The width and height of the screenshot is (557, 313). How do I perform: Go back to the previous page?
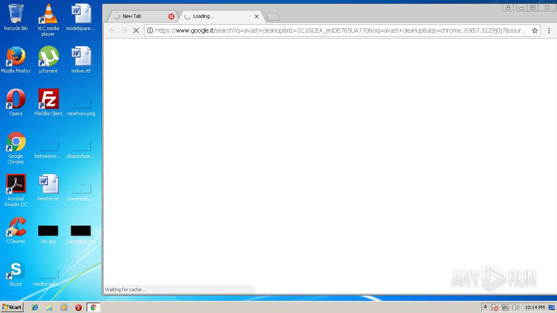pos(112,30)
